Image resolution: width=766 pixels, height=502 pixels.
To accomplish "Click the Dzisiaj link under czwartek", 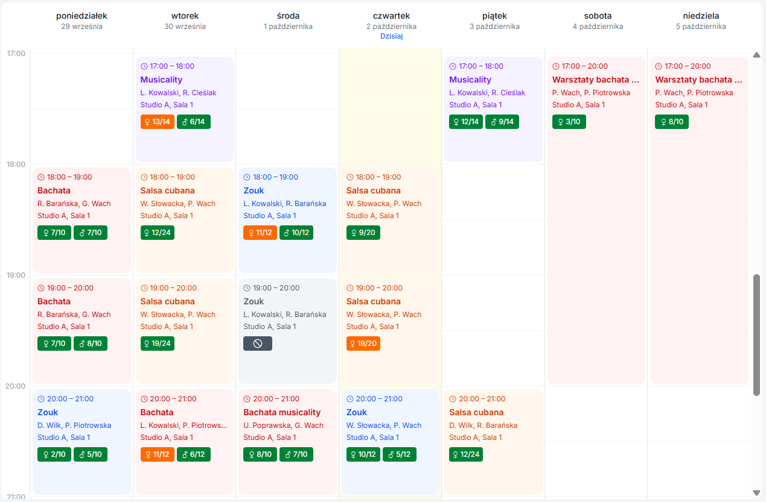I will click(x=391, y=36).
